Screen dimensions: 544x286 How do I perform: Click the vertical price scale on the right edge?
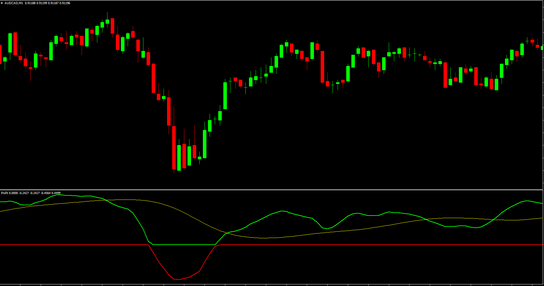pos(543,96)
